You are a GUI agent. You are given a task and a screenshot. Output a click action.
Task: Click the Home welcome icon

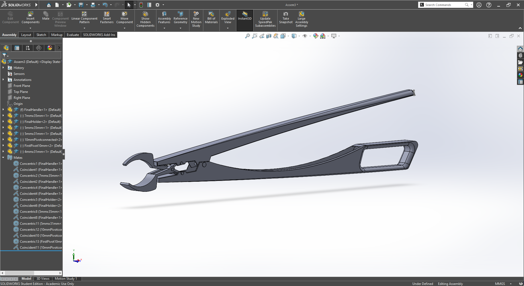pyautogui.click(x=49, y=5)
